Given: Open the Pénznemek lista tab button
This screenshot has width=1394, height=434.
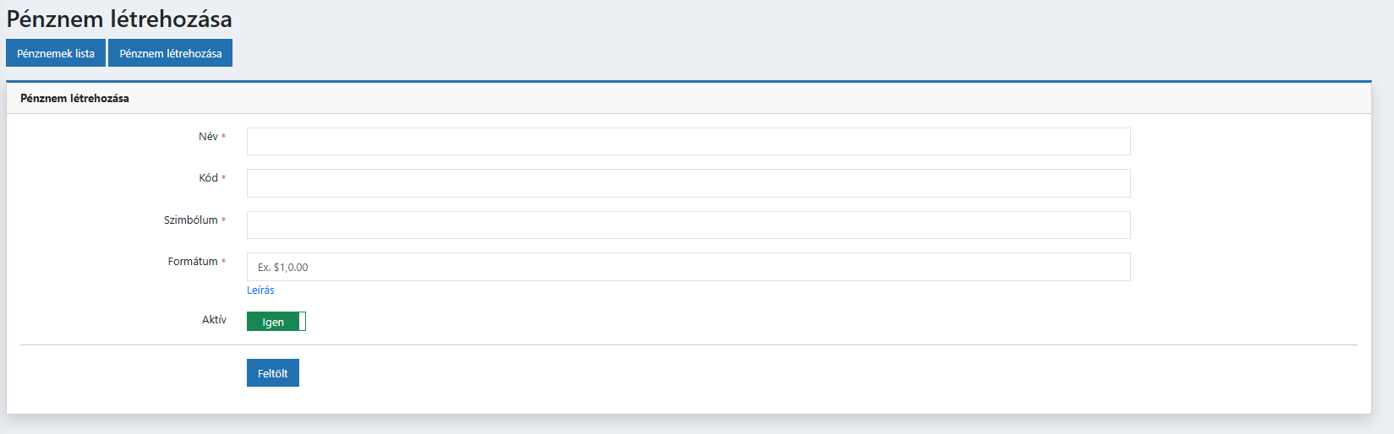Looking at the screenshot, I should (x=56, y=53).
